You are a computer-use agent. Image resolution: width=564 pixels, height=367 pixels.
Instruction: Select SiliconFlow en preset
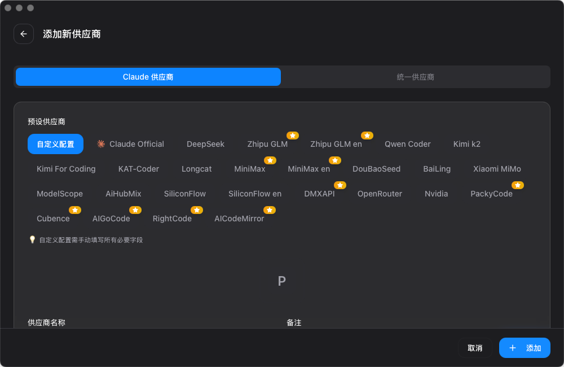tap(255, 194)
